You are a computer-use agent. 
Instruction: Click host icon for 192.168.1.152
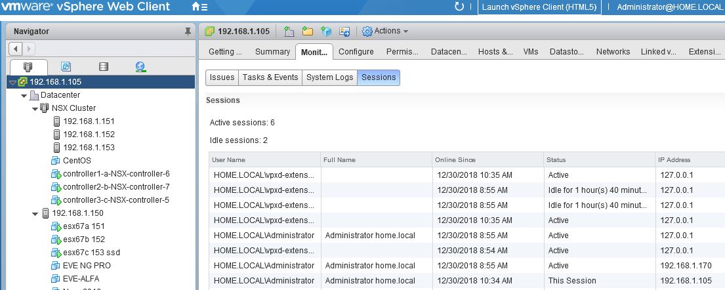(x=57, y=134)
